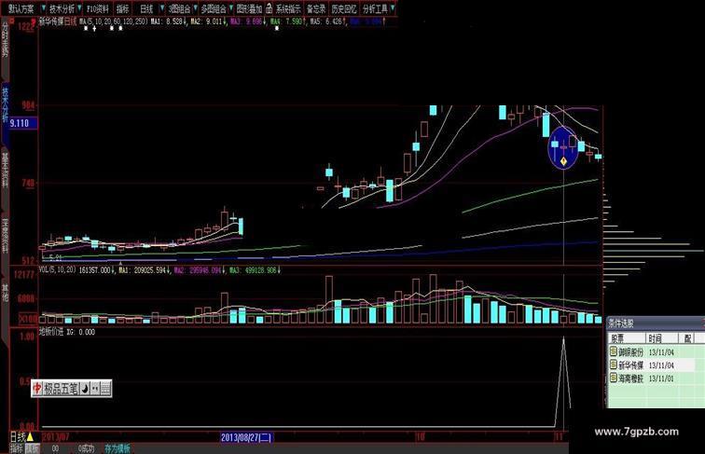
Task: Sort by the 股票 column header
Action: click(626, 338)
